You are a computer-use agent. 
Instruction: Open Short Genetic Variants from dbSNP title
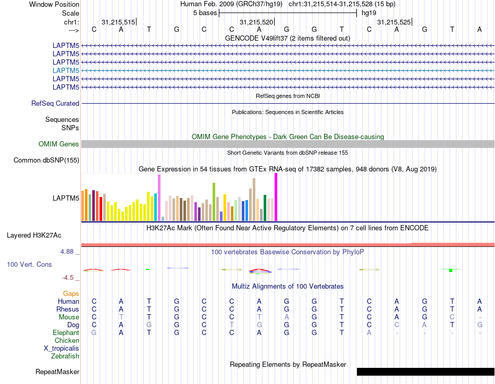(288, 153)
